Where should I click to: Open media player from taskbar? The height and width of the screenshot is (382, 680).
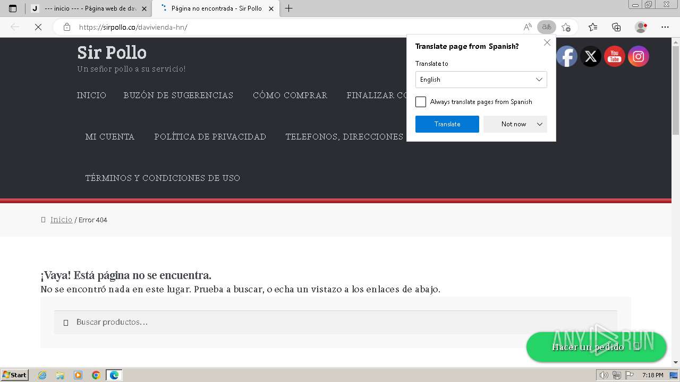(x=78, y=375)
